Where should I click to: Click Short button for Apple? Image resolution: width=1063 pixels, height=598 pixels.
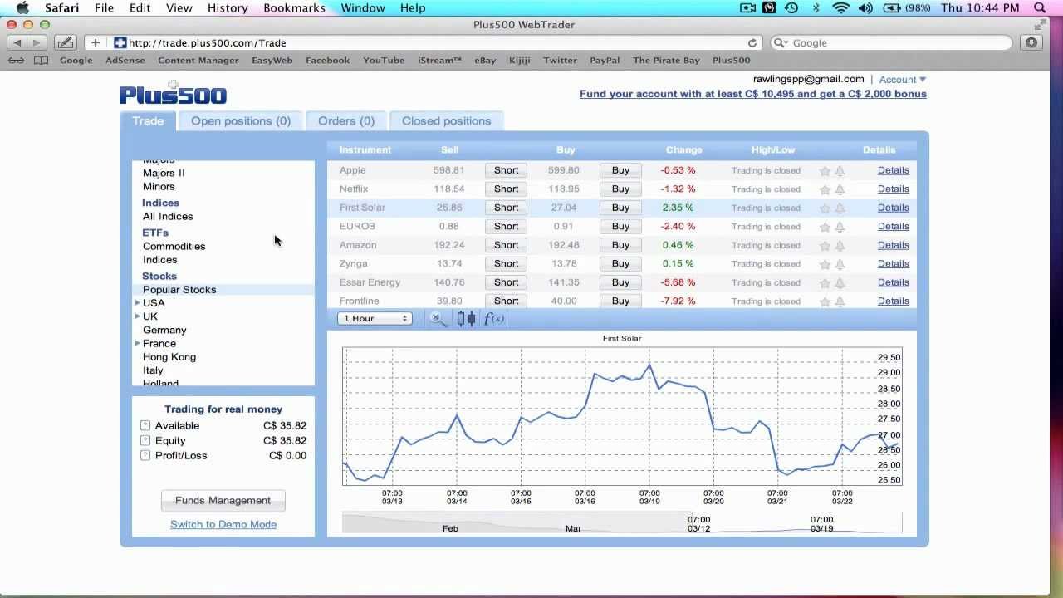[x=506, y=170]
